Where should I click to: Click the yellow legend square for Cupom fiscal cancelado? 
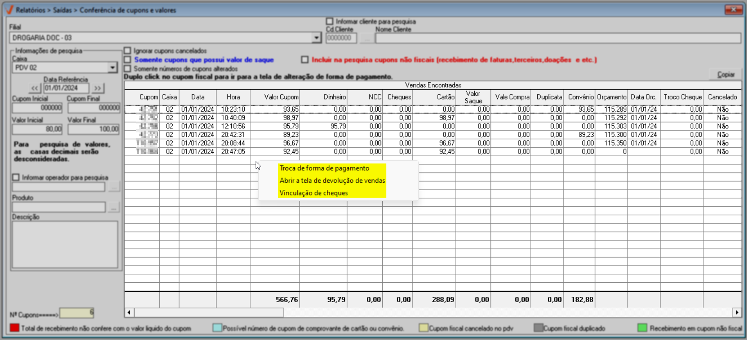423,328
